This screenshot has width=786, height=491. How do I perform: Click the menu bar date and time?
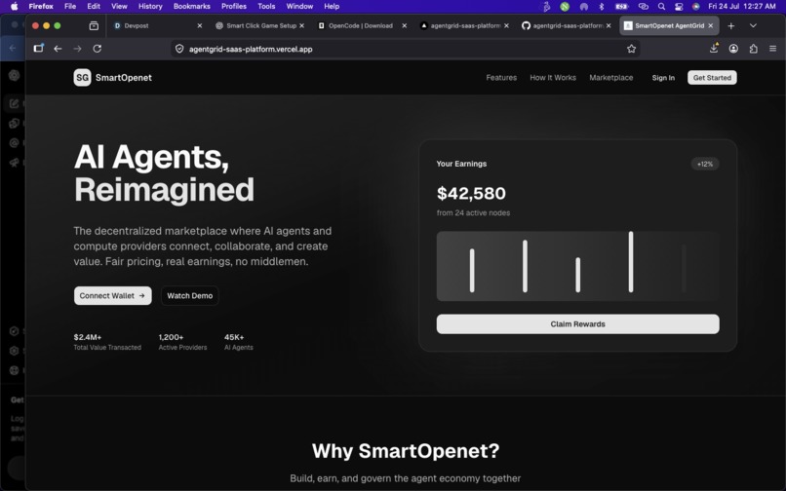pos(742,7)
